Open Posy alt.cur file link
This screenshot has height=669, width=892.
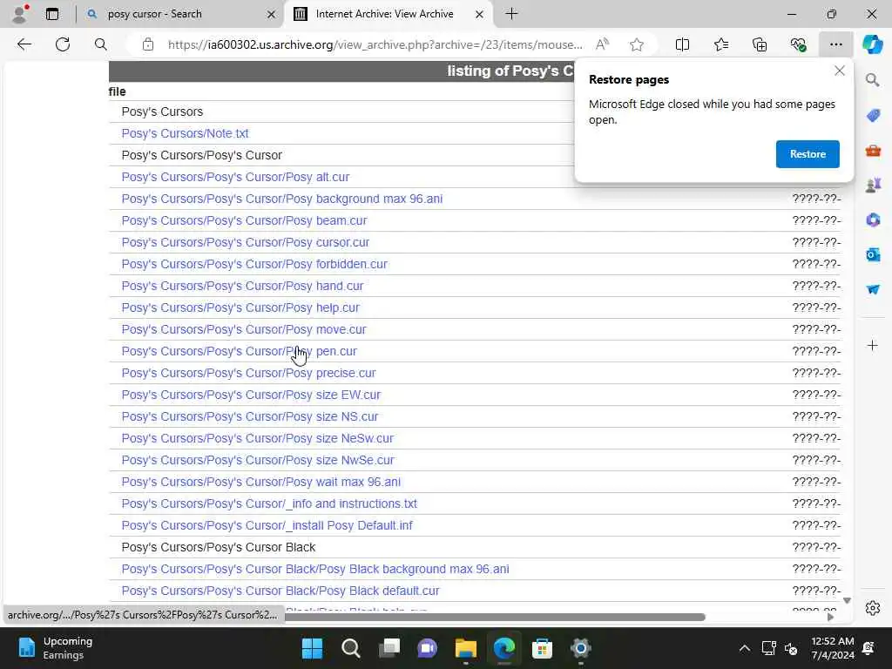(x=235, y=177)
